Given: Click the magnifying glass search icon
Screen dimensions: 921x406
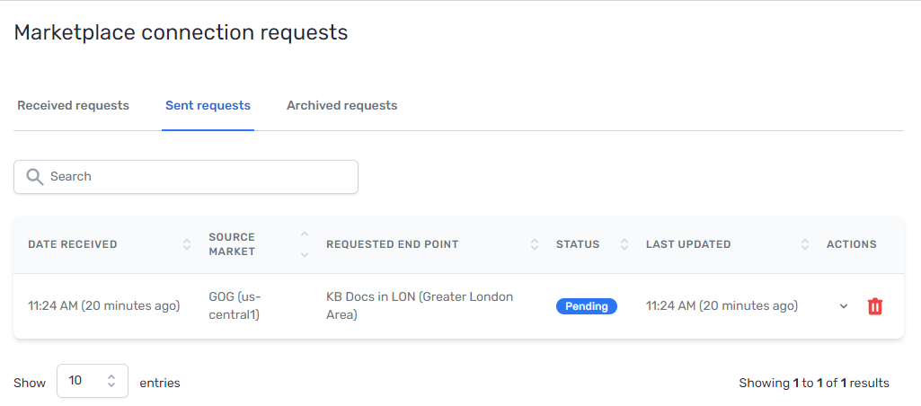Looking at the screenshot, I should point(35,177).
